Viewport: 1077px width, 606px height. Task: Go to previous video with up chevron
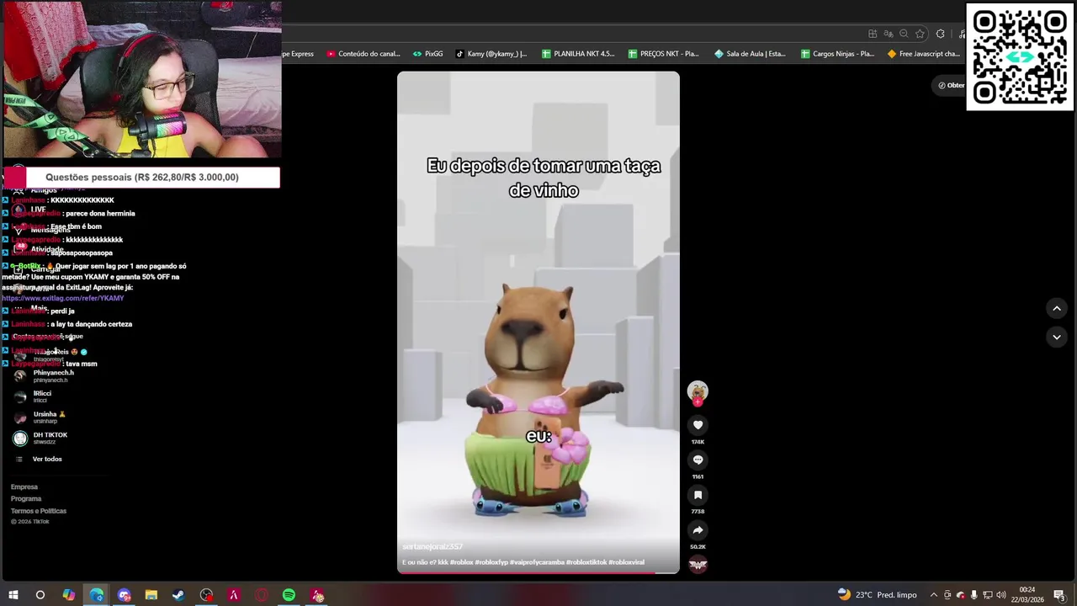click(x=1057, y=308)
